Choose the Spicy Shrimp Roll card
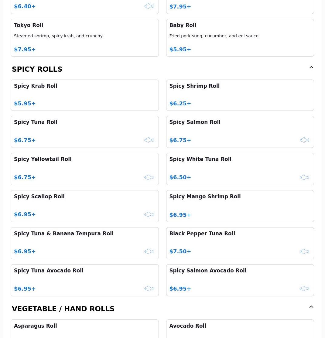 (240, 95)
